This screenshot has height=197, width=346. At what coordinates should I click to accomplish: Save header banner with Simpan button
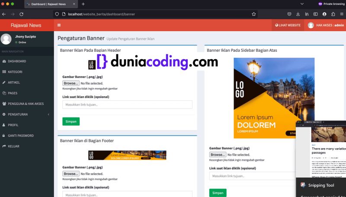click(x=71, y=121)
